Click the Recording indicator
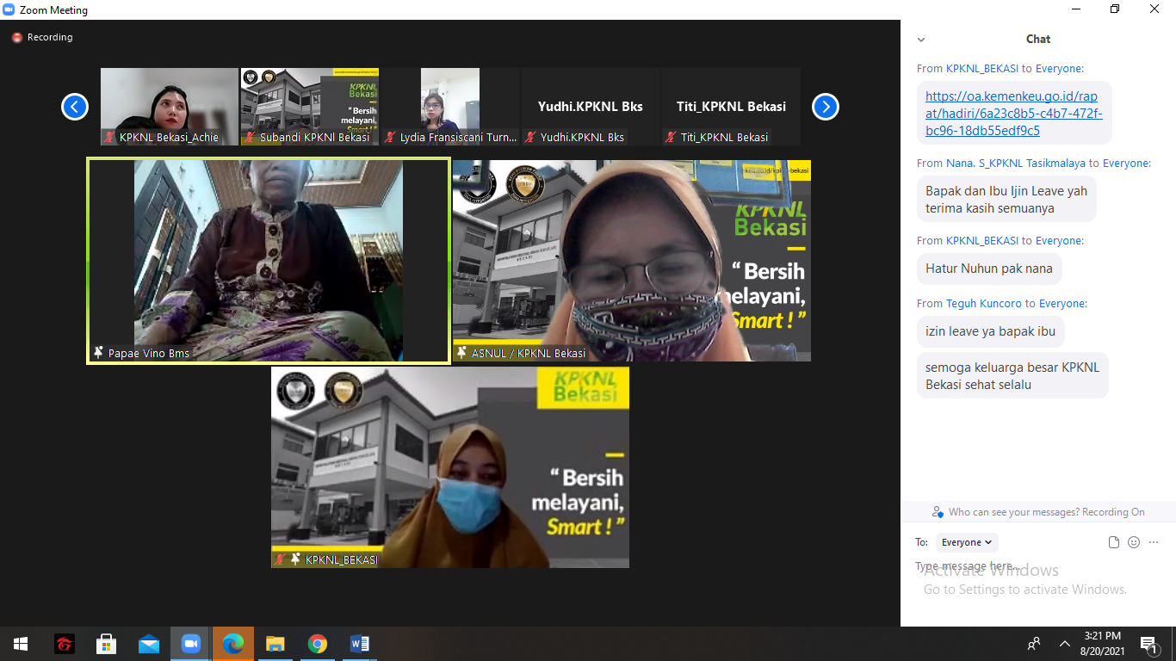This screenshot has height=661, width=1176. point(42,38)
